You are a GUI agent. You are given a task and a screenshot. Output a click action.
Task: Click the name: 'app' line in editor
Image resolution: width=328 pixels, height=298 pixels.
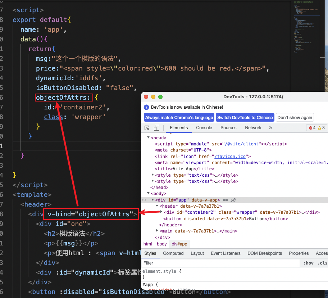44,30
